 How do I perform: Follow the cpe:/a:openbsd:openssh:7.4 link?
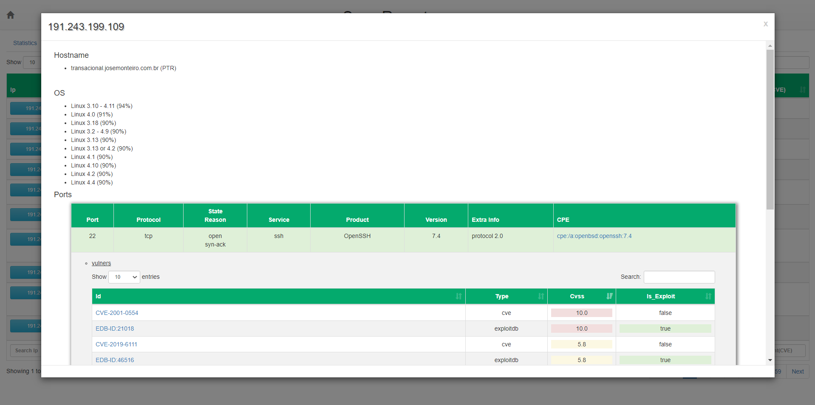pos(594,236)
